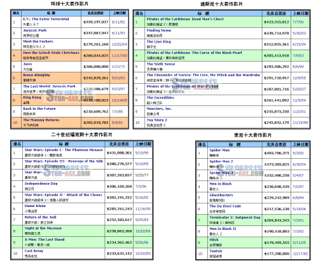Click The Sixth Sense title link
318x268 pixels.
[x=161, y=64]
